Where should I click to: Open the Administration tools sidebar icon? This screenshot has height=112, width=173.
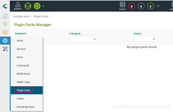tap(5, 49)
